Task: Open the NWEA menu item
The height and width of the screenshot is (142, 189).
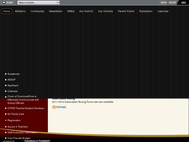Action: pyautogui.click(x=71, y=11)
